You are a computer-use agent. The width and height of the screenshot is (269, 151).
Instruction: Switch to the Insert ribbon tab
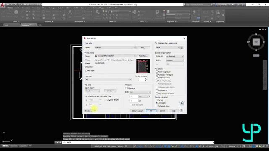[x=17, y=8]
